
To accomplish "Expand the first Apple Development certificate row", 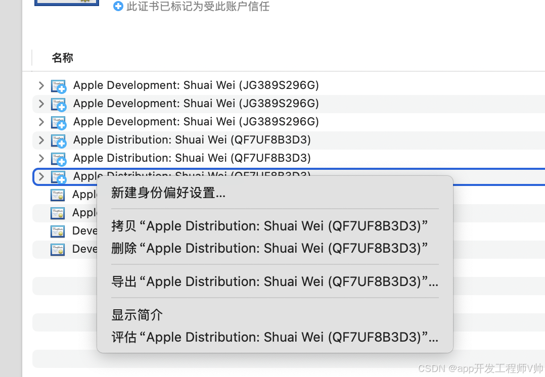I will coord(41,85).
